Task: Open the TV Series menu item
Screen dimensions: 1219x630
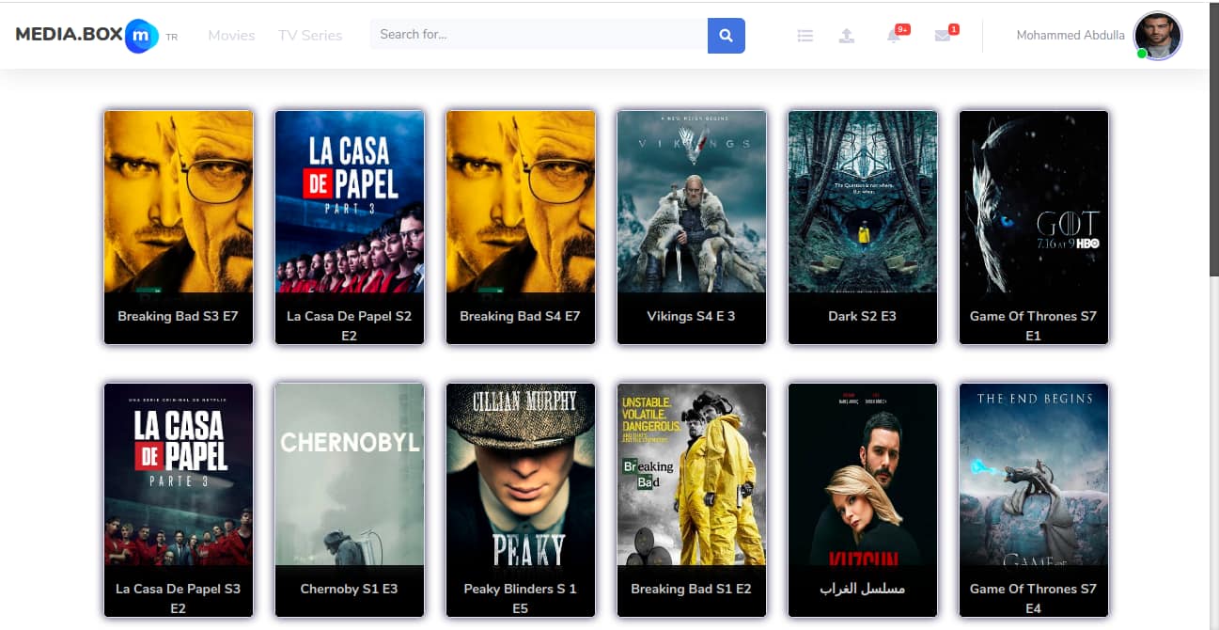Action: [310, 36]
